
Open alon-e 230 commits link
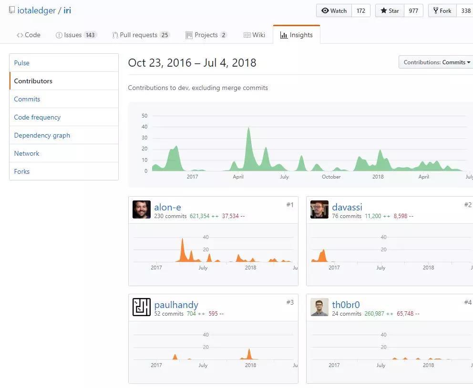click(x=170, y=216)
